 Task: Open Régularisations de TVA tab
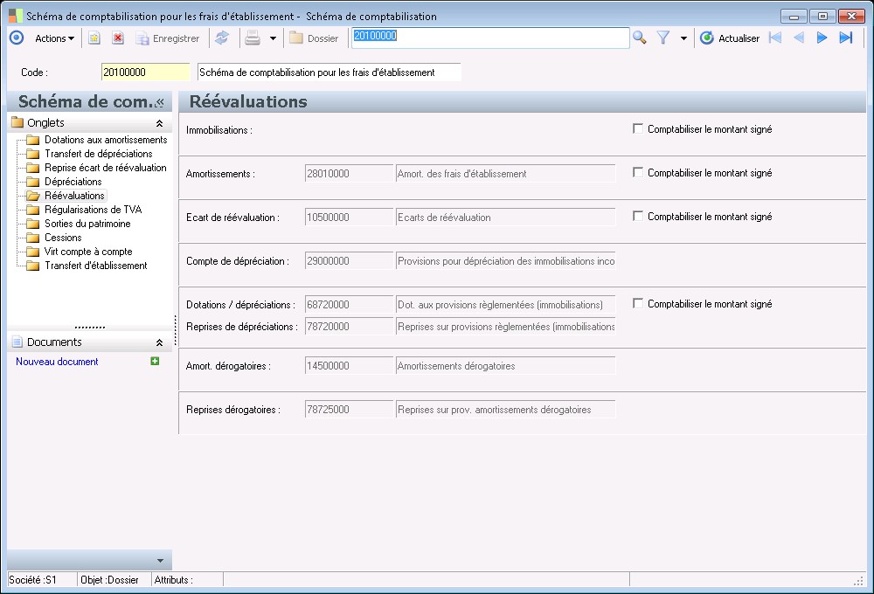coord(94,210)
